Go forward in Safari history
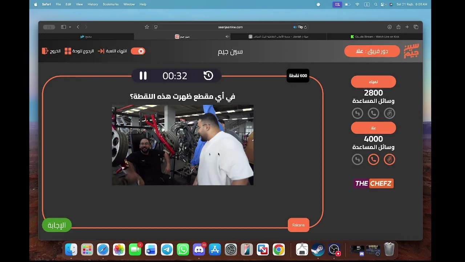The image size is (465, 262). tap(86, 27)
